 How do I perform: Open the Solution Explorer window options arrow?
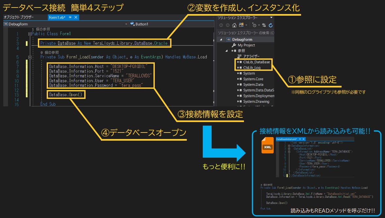pyautogui.click(x=271, y=17)
